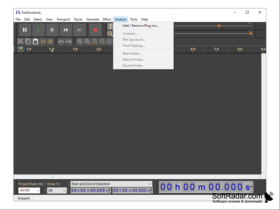Click the Stop transport button
280x210 pixels.
point(52,30)
